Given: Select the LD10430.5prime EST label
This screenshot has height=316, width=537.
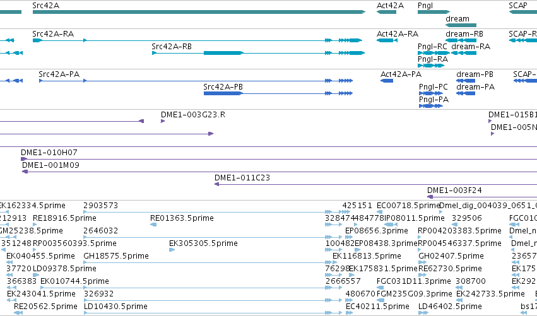Looking at the screenshot, I should pos(115,307).
